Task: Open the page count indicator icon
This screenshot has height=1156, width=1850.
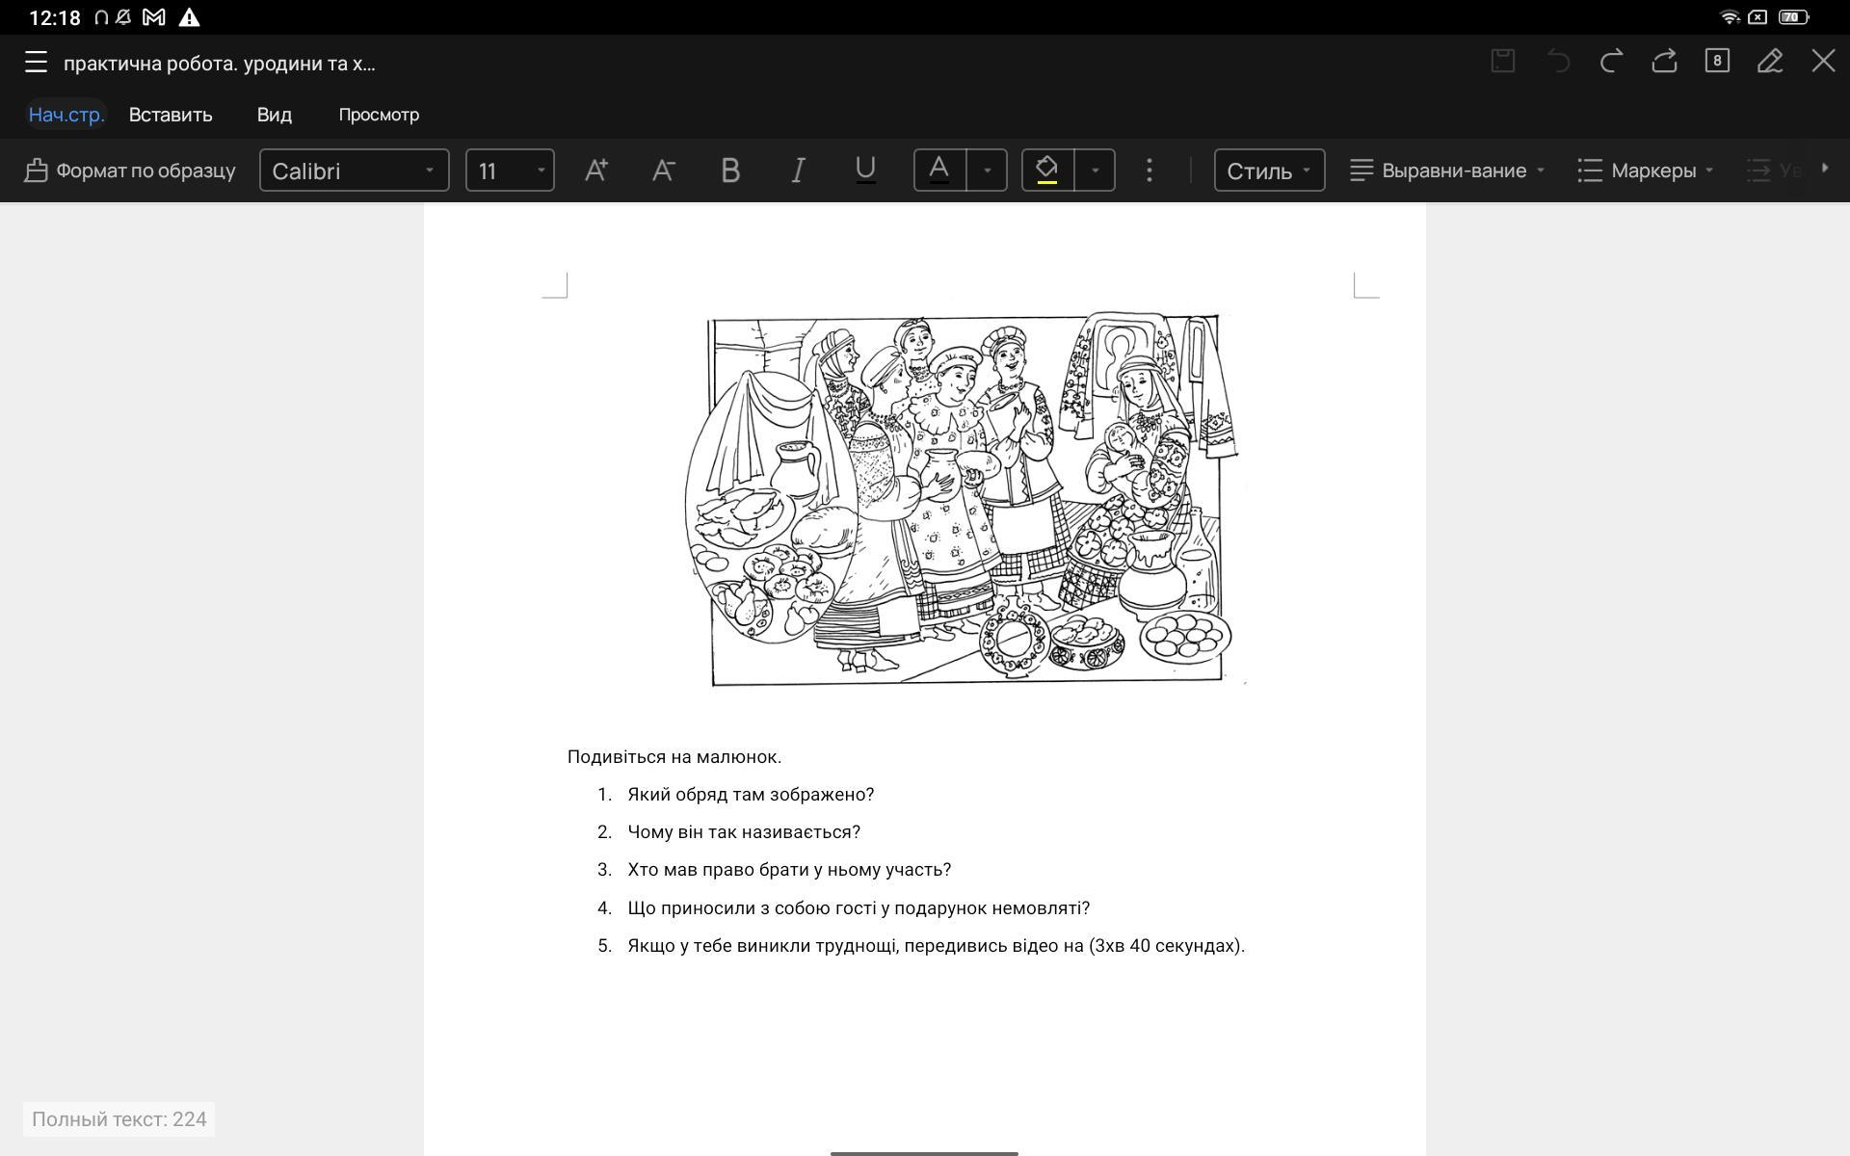Action: click(1716, 61)
